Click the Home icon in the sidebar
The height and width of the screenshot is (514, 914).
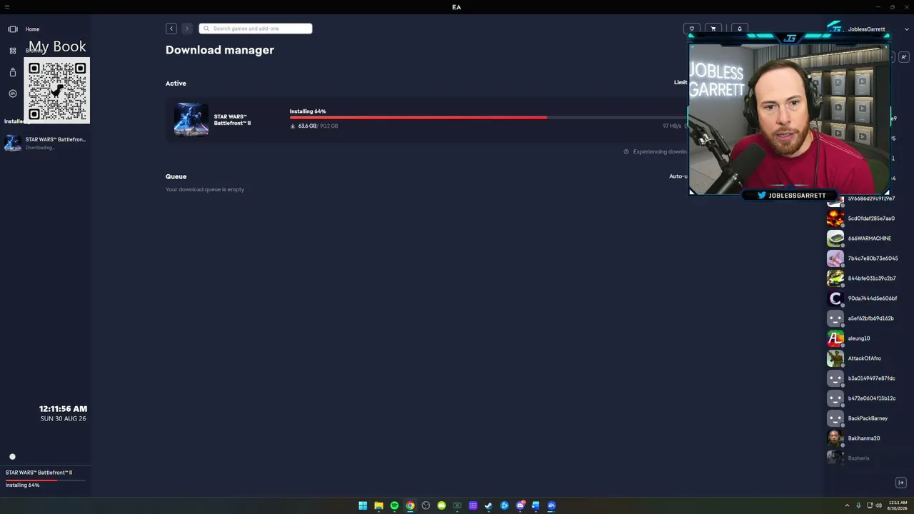coord(12,29)
